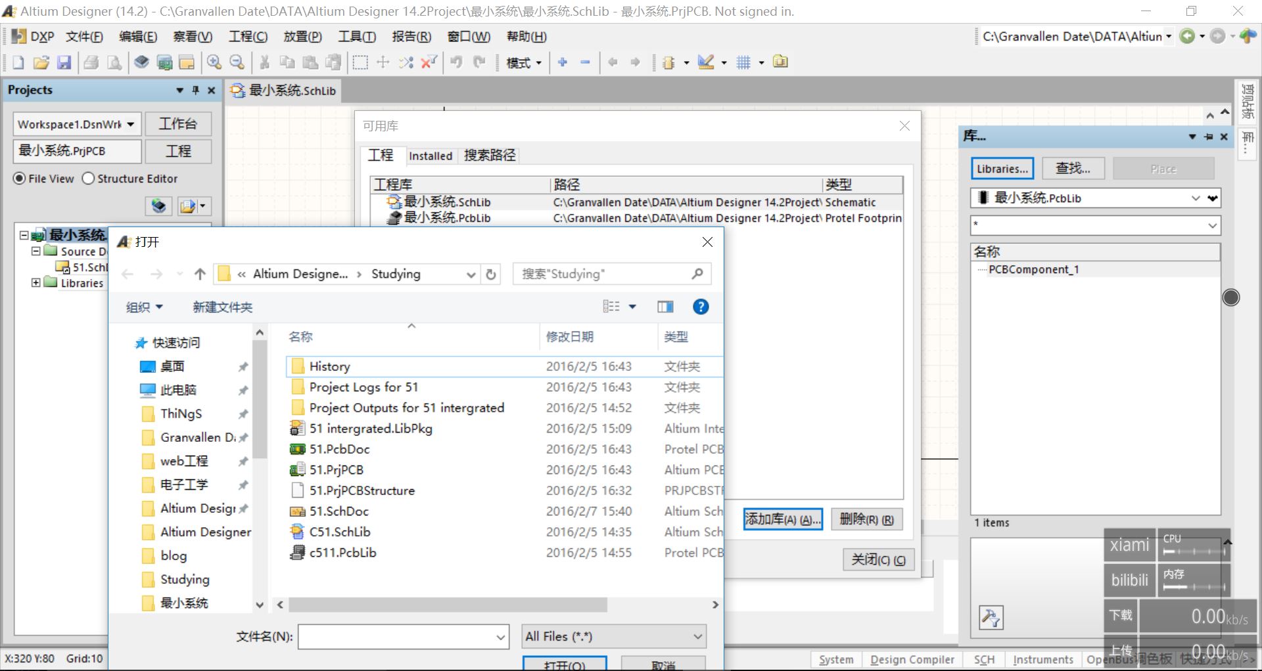Click the grid settings icon in toolbar

coord(743,62)
